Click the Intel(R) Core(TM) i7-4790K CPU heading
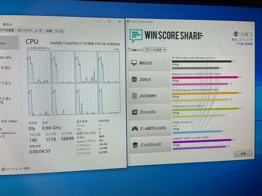 (85, 43)
